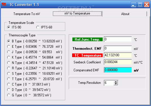Close the TC Converter window
The image size is (151, 106).
(x=146, y=5)
